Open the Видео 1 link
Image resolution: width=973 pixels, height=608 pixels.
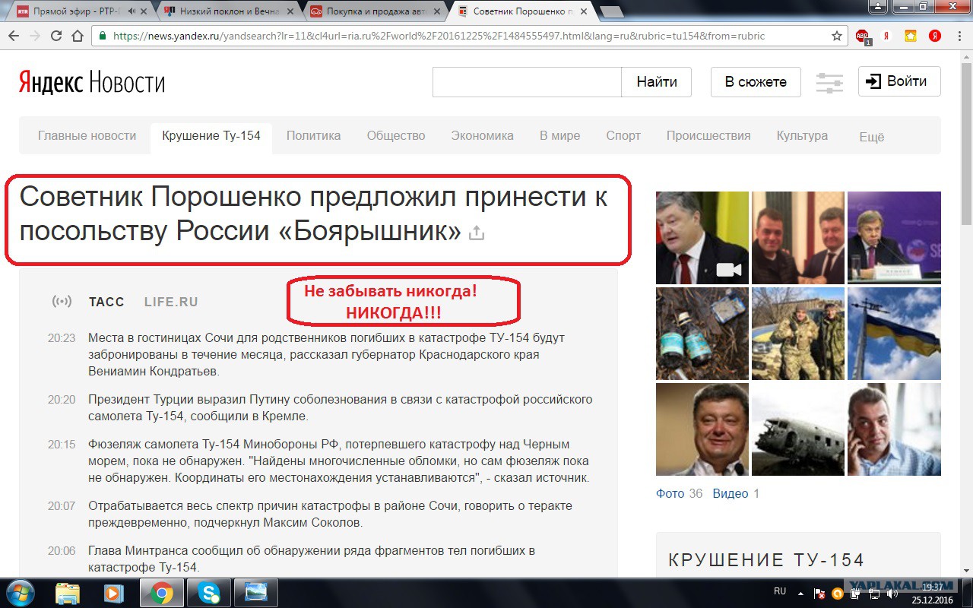[x=736, y=494]
